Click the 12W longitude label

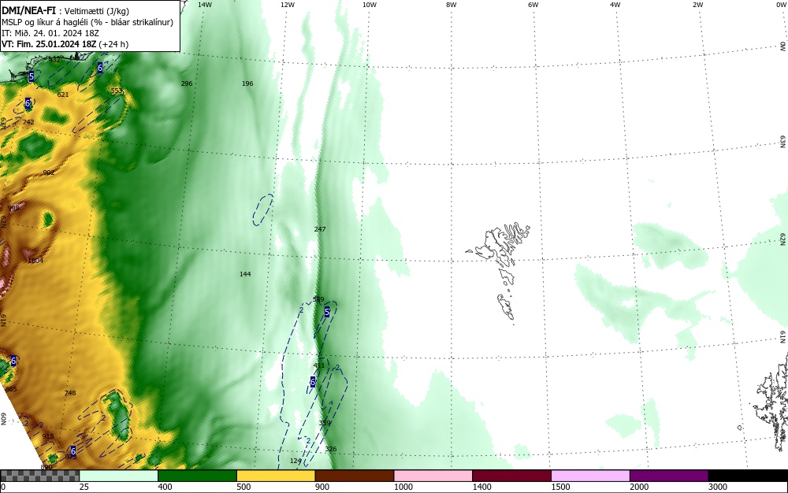pyautogui.click(x=287, y=5)
